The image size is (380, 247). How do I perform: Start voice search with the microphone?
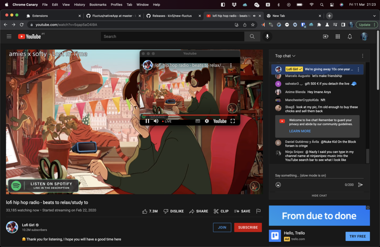pos(267,36)
